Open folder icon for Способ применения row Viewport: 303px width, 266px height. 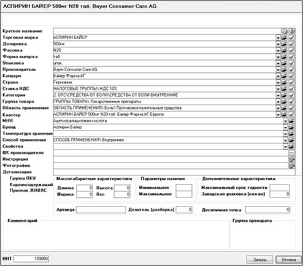[x=291, y=140]
